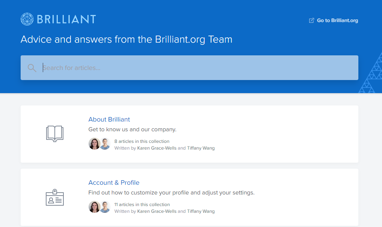Open the Go to Brilliant.org link

[x=333, y=21]
